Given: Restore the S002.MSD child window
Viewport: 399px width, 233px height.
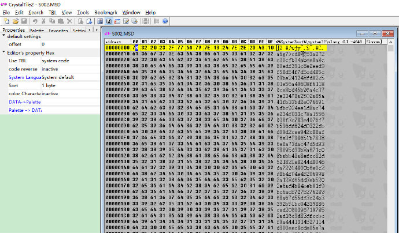Looking at the screenshot, I should click(x=375, y=33).
